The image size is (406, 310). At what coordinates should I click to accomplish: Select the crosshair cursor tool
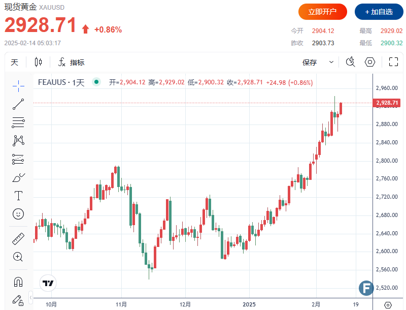click(18, 86)
